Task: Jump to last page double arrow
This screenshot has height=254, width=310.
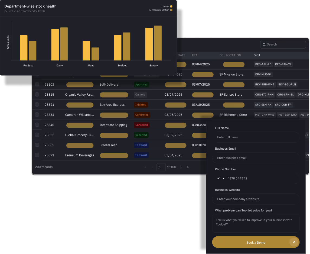Action: pyautogui.click(x=188, y=167)
